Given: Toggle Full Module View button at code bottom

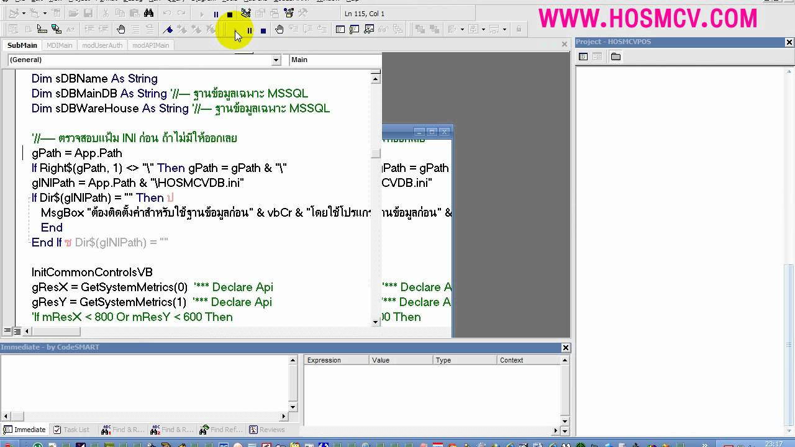Looking at the screenshot, I should tap(17, 332).
